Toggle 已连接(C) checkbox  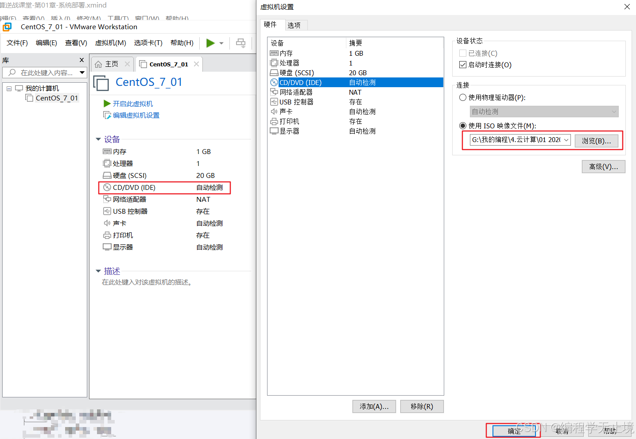click(463, 53)
